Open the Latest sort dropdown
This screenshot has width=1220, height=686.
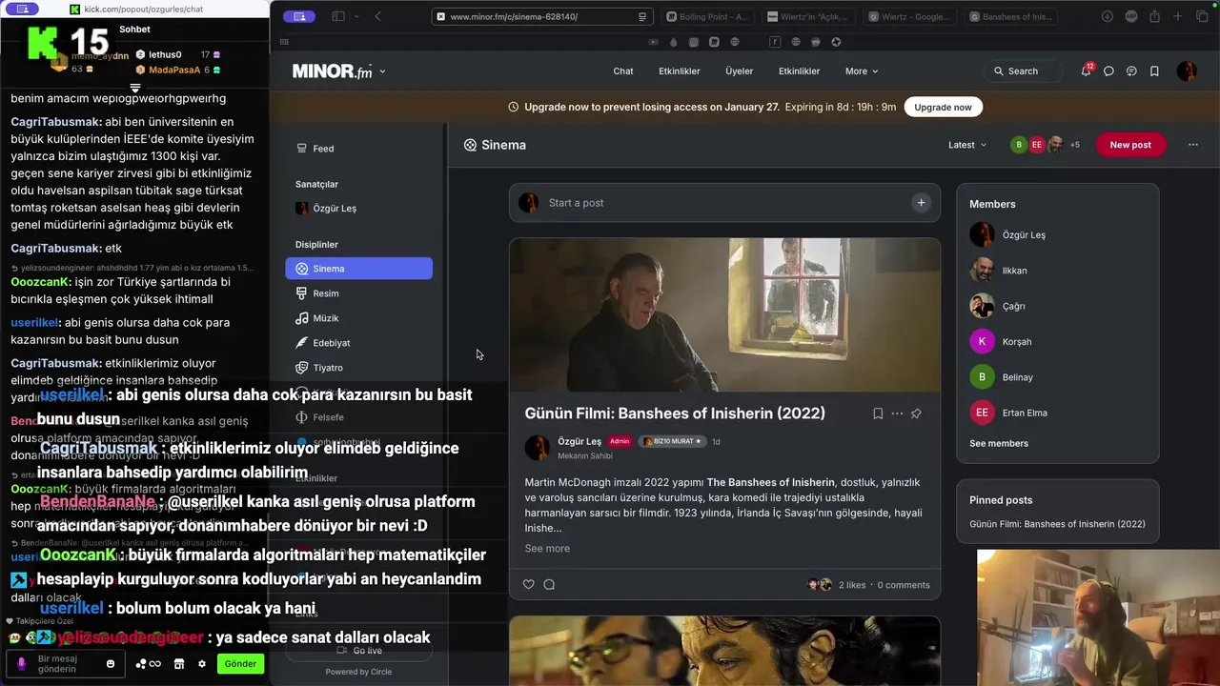967,145
